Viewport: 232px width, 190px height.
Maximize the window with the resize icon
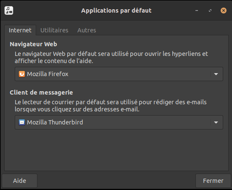click(x=210, y=11)
